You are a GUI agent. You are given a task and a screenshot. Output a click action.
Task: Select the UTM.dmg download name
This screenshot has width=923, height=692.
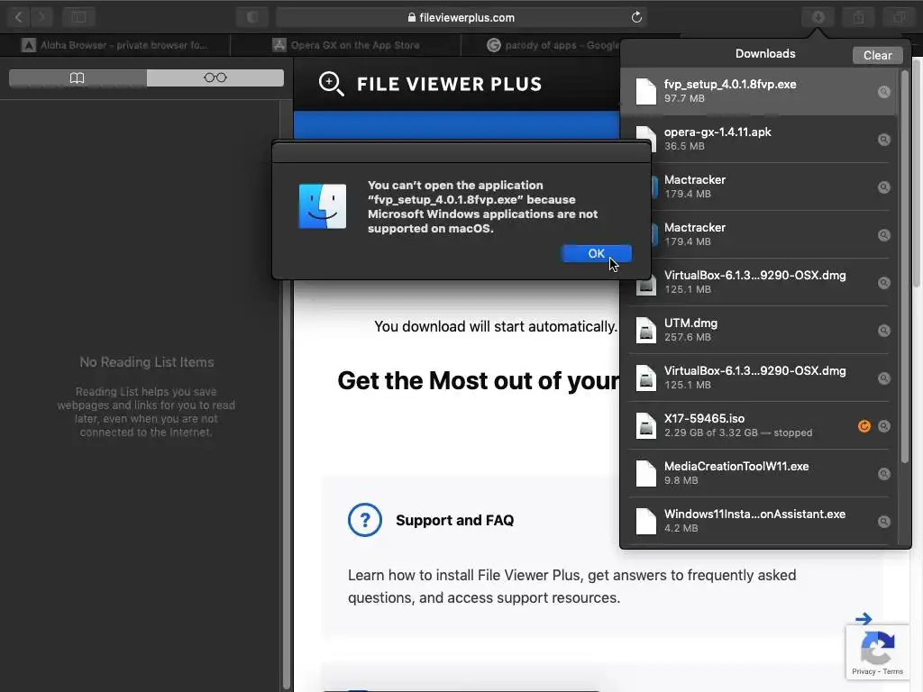[690, 323]
